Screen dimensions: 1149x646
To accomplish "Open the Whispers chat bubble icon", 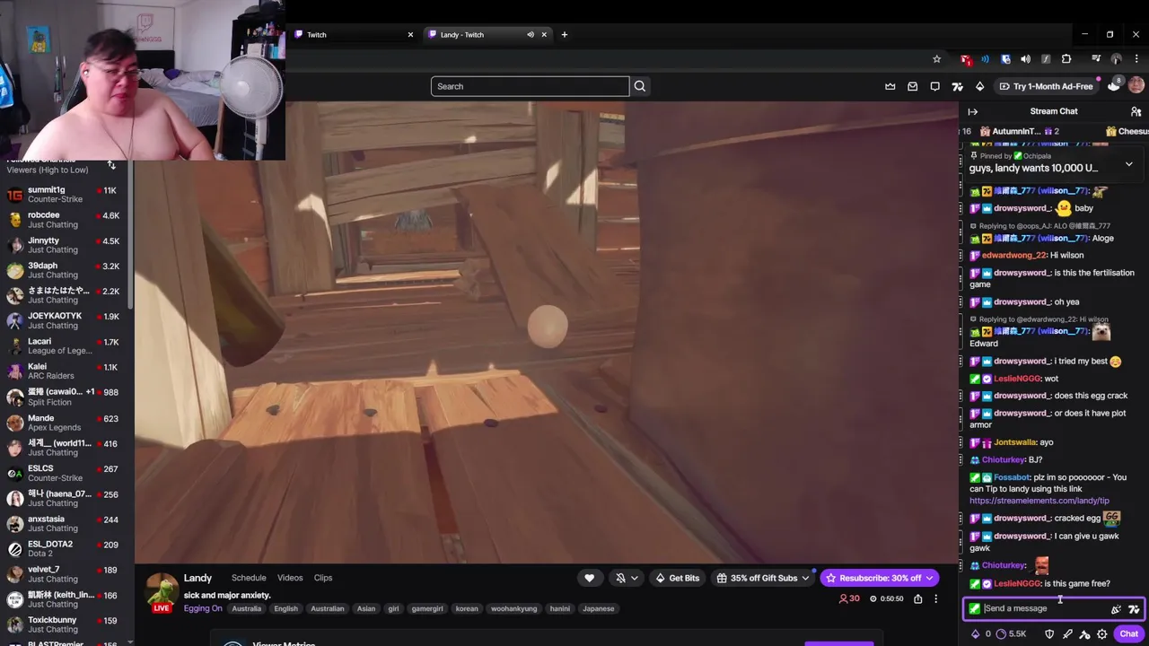I will click(935, 86).
